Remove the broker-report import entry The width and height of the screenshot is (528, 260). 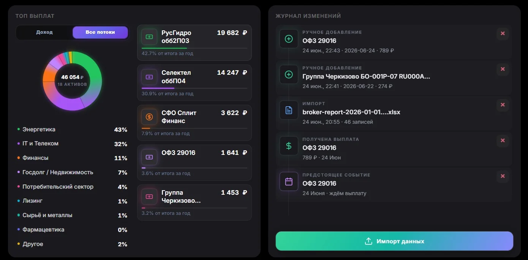tap(503, 105)
